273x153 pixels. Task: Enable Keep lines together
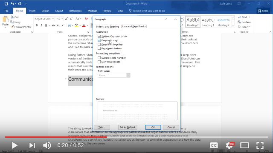[99, 44]
